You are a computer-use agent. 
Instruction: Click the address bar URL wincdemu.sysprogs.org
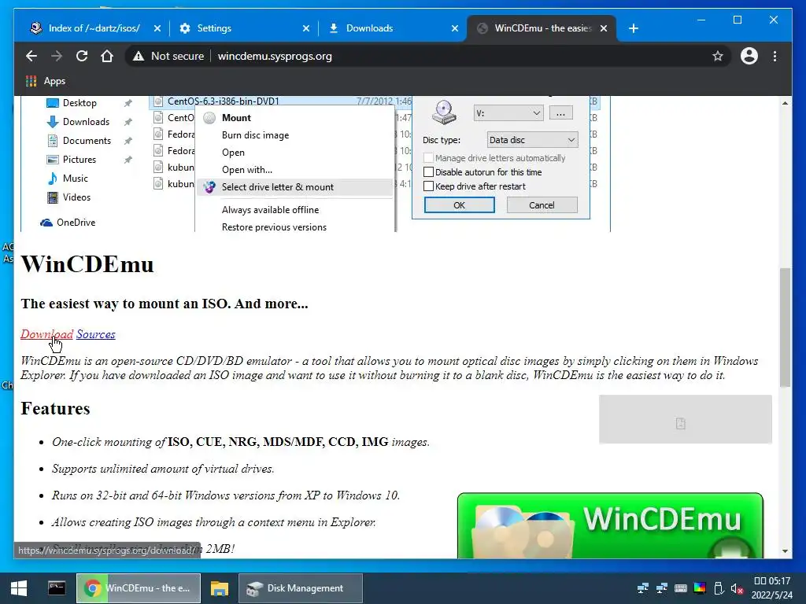click(x=275, y=56)
